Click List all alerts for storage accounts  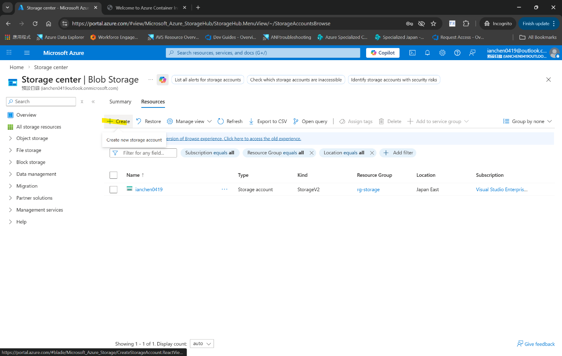208,80
